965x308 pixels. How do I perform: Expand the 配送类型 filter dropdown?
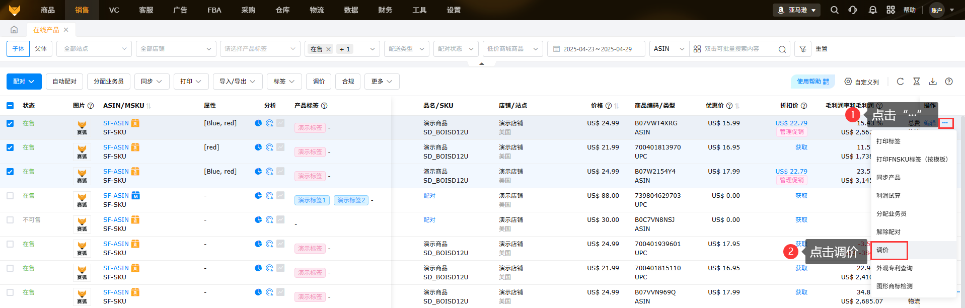(x=406, y=49)
